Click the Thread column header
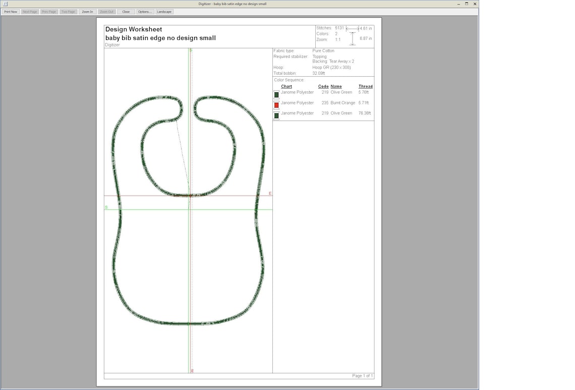 pos(365,86)
